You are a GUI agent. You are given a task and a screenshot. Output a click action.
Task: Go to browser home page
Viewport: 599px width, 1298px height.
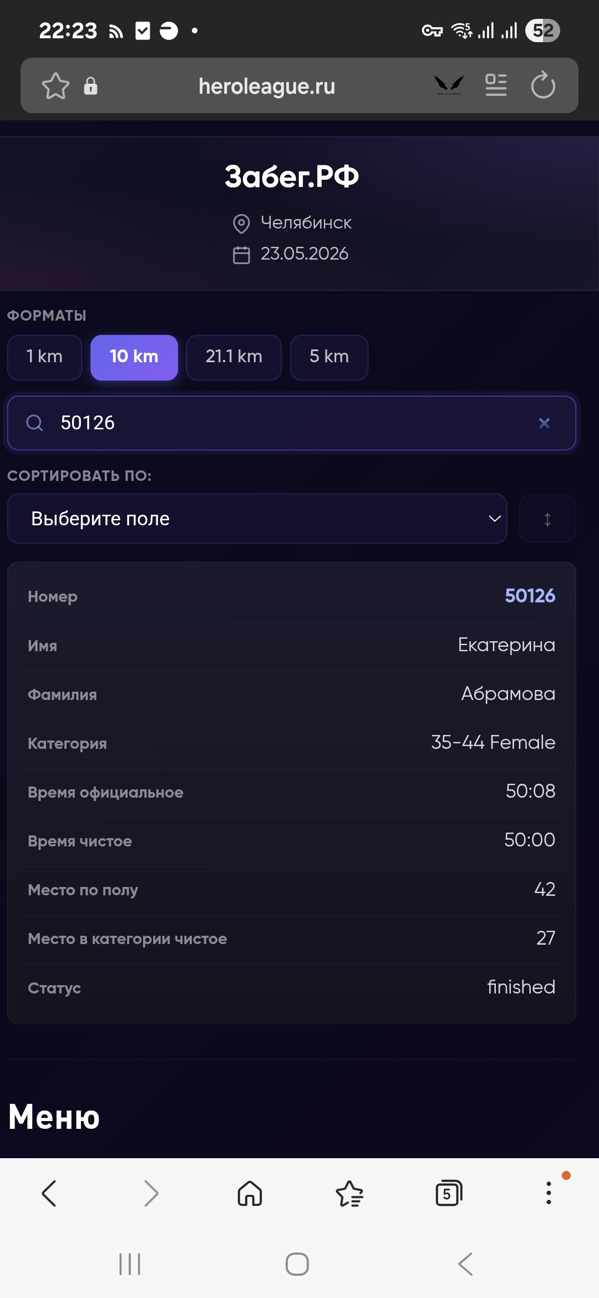coord(250,1193)
